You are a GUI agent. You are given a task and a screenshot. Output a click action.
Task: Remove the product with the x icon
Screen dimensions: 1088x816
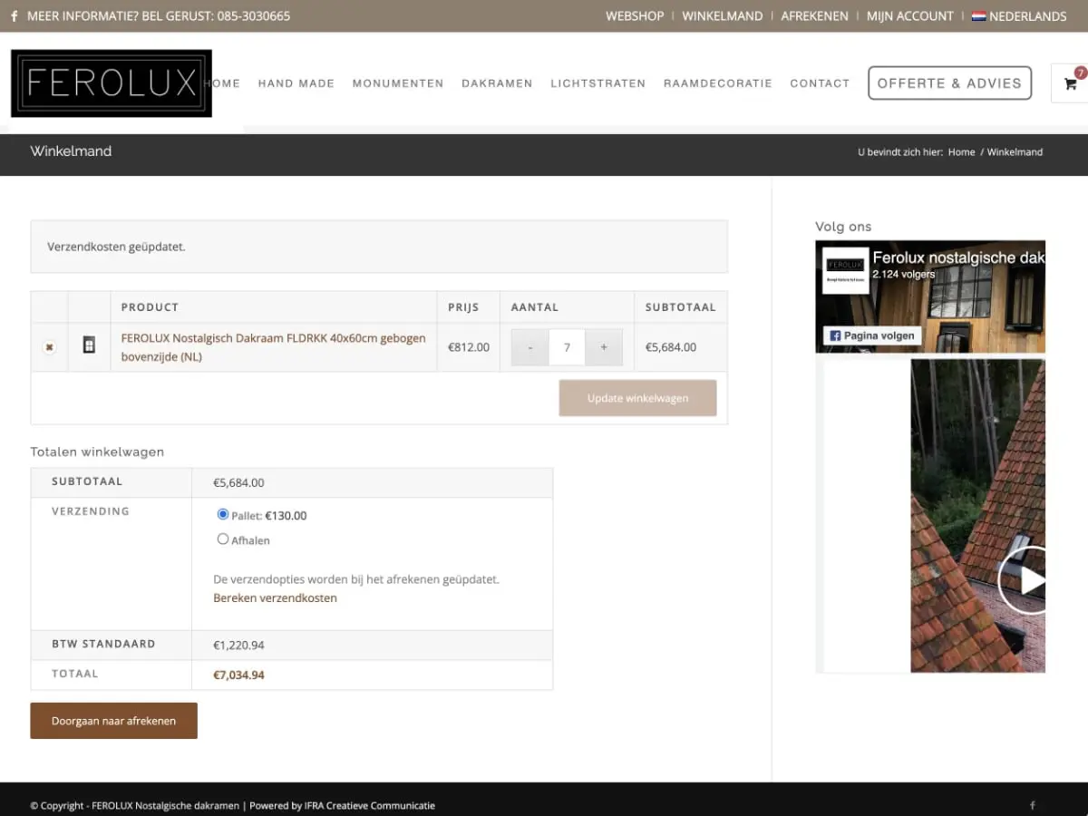click(49, 347)
